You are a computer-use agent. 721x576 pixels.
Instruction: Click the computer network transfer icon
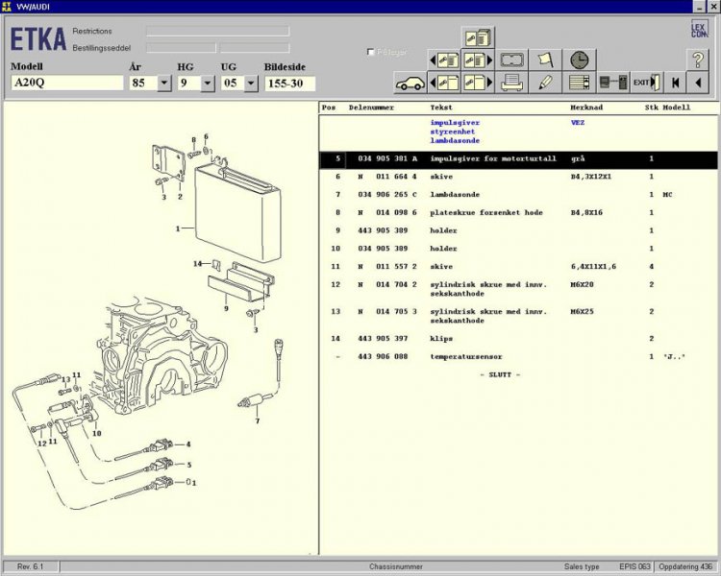tap(612, 83)
